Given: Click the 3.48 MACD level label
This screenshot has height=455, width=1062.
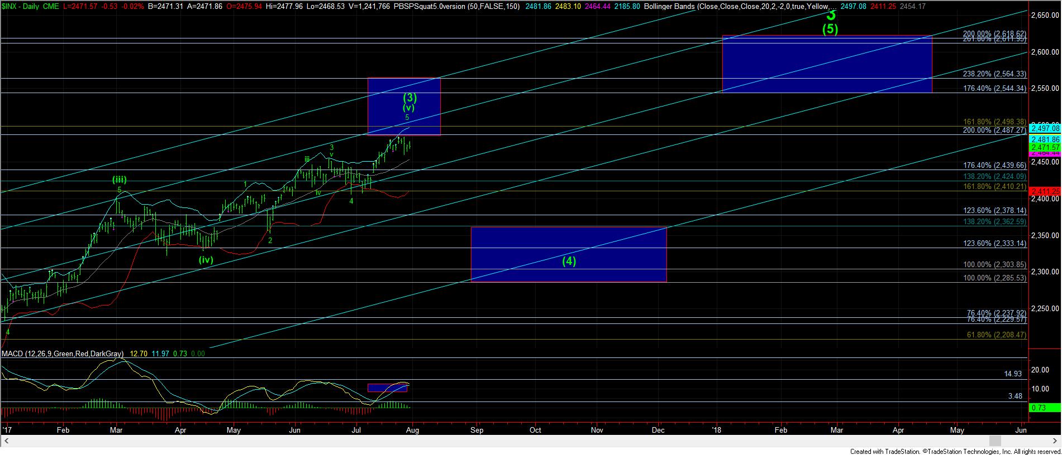Looking at the screenshot, I should coord(1016,396).
